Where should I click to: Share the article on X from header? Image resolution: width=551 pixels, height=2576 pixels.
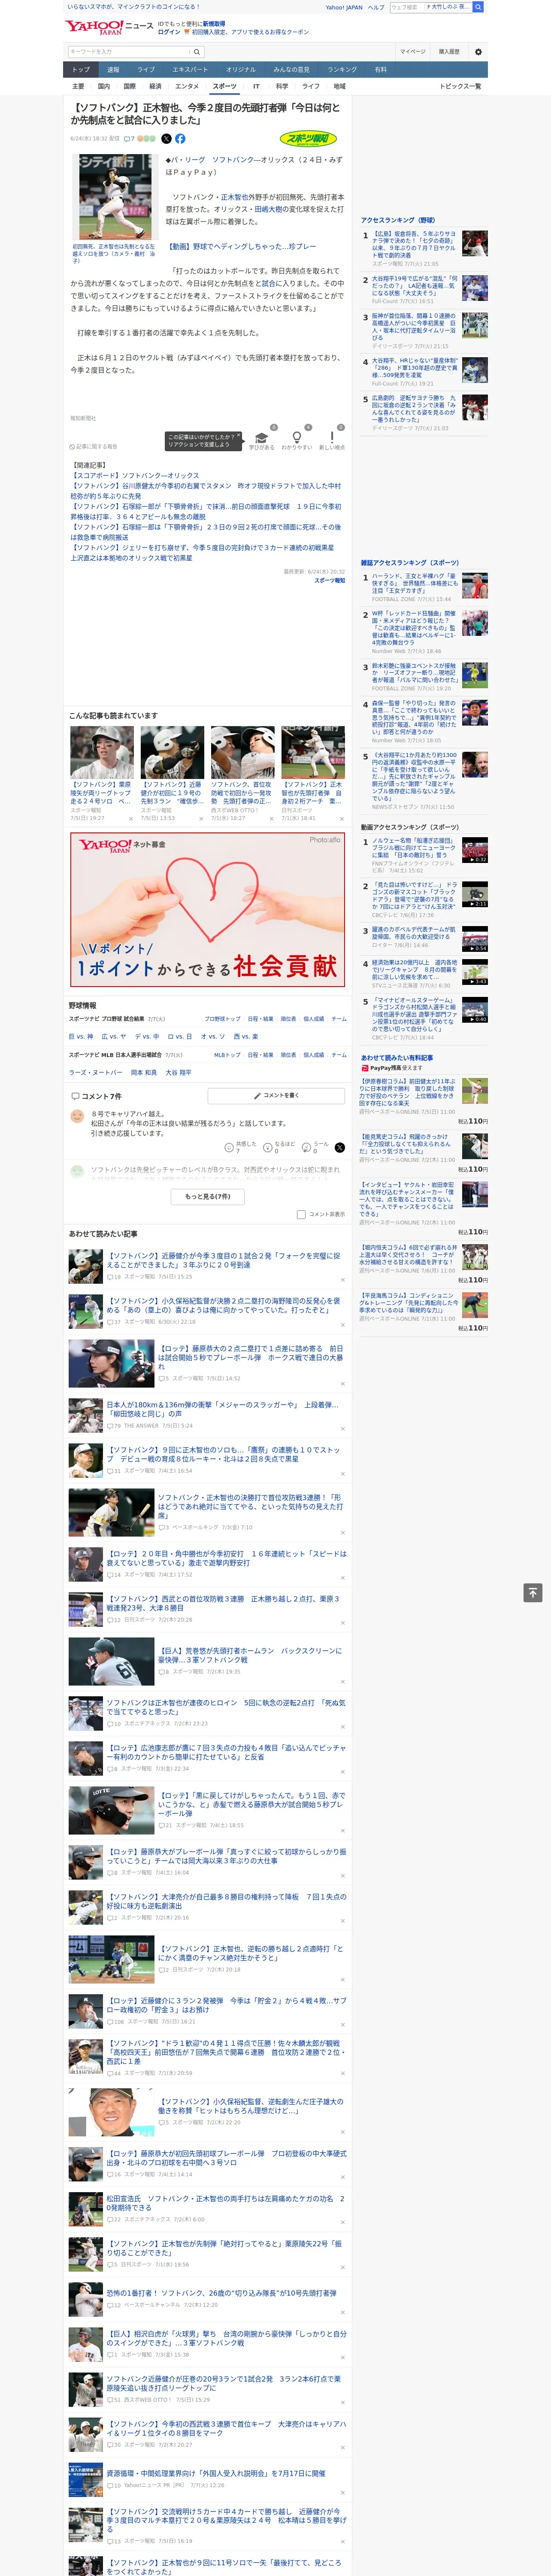167,139
